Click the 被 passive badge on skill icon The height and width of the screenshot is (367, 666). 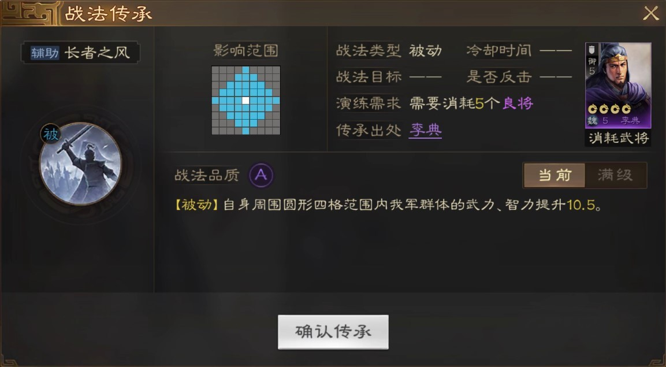[51, 134]
